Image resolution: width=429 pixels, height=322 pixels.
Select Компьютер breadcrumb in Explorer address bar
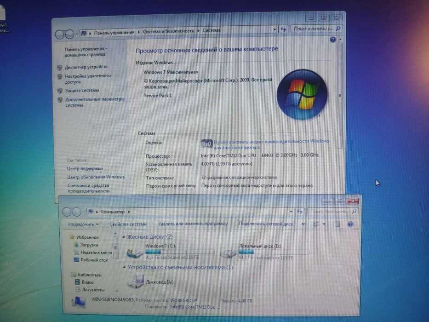113,212
